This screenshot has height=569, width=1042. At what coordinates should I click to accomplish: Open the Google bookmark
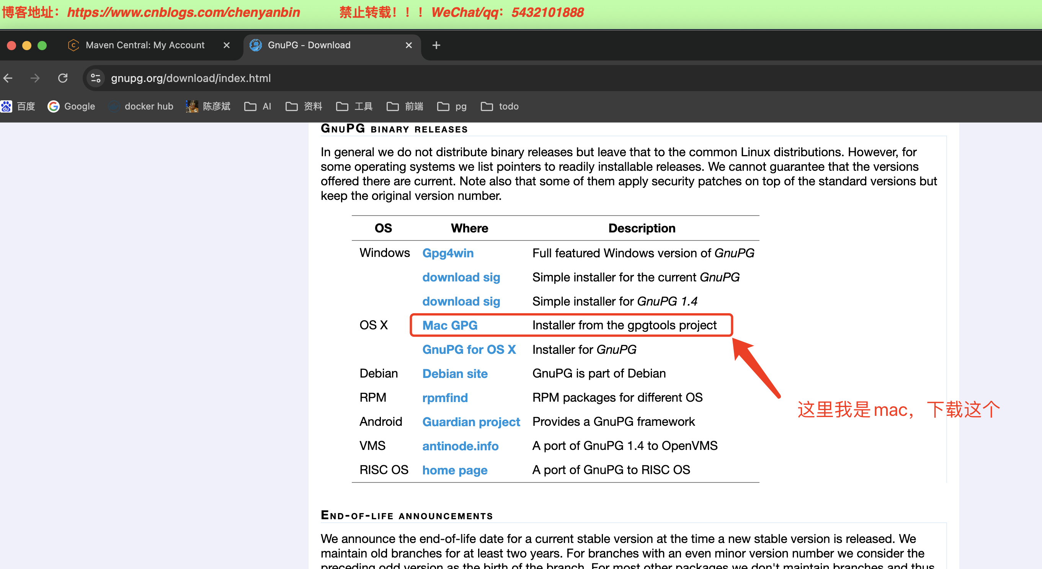pyautogui.click(x=72, y=106)
